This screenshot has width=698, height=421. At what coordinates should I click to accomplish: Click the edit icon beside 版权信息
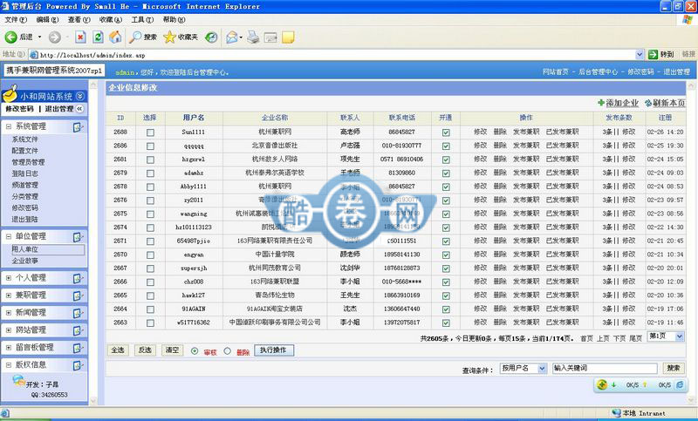[78, 365]
